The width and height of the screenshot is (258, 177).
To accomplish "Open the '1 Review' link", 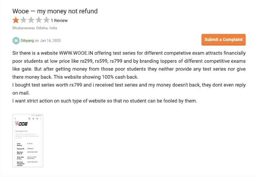I will point(59,20).
